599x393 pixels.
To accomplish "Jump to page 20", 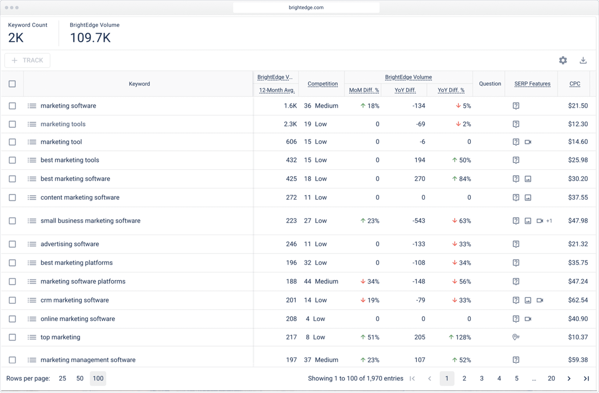I will tap(551, 378).
